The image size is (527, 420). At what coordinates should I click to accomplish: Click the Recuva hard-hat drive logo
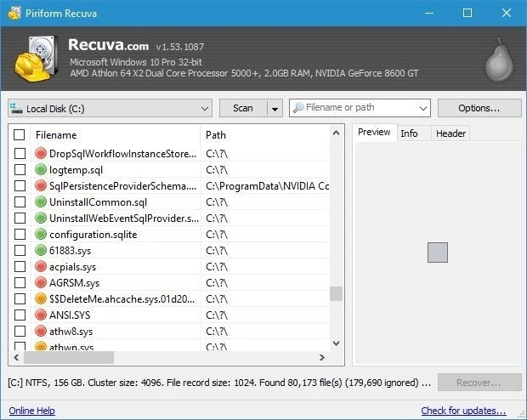[36, 58]
